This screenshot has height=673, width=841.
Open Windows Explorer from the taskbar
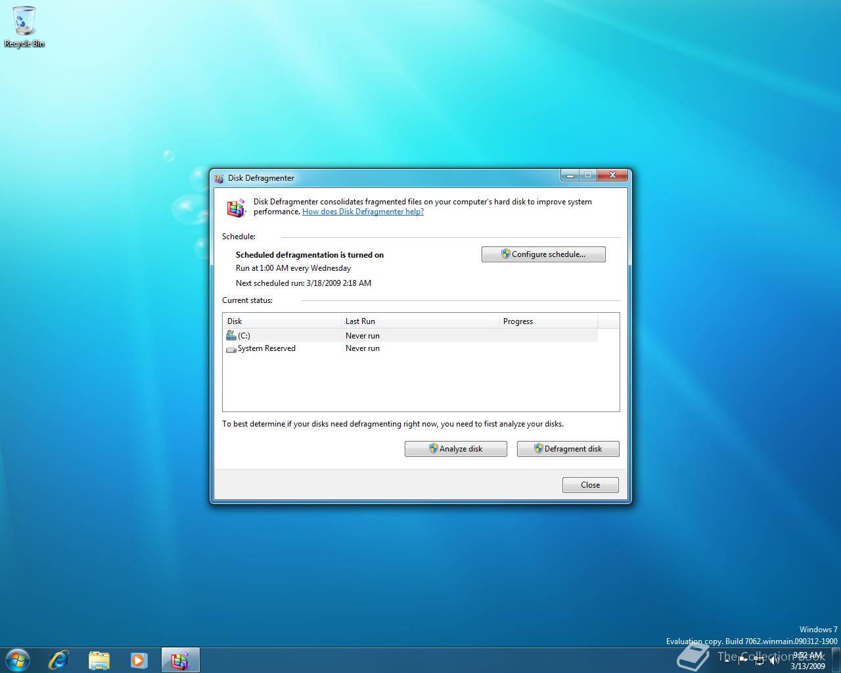click(x=99, y=660)
